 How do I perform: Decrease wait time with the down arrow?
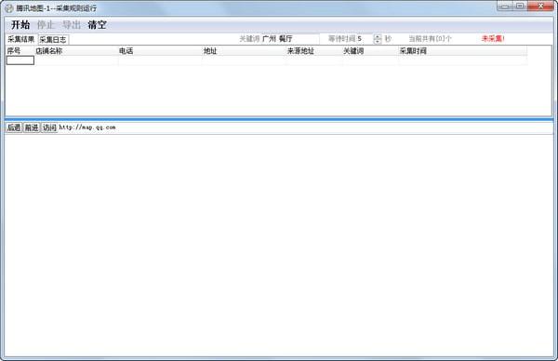click(378, 41)
